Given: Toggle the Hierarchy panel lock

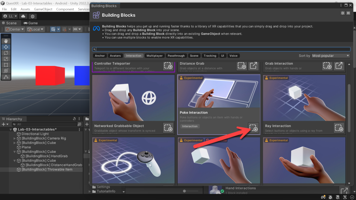Looking at the screenshot, I should pos(74,119).
